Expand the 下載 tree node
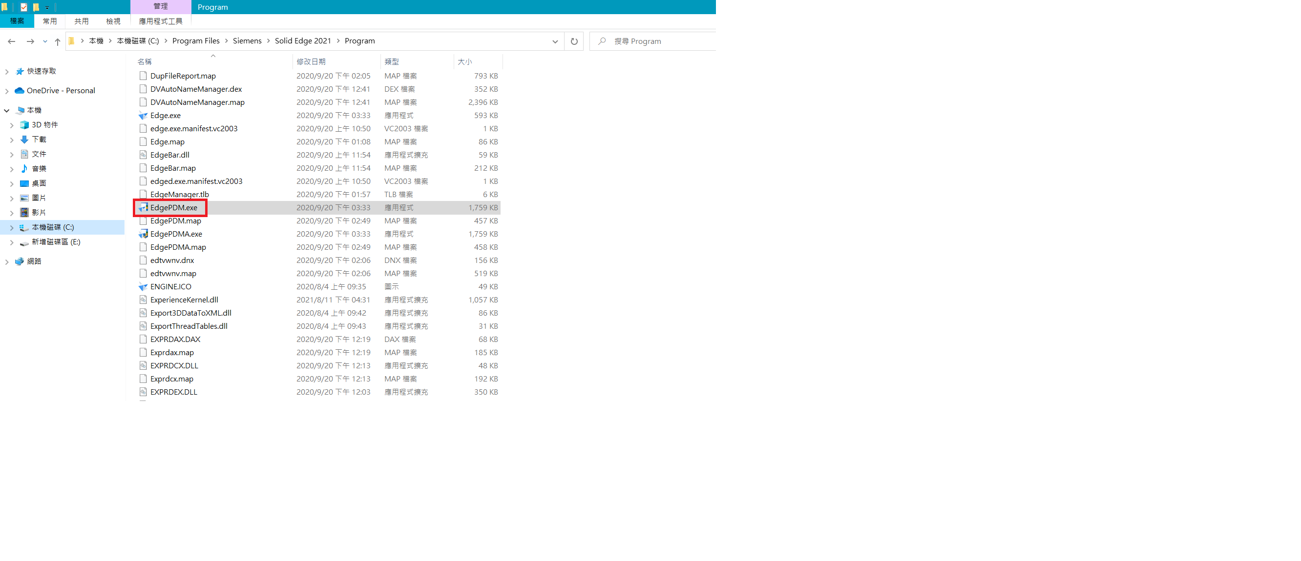The height and width of the screenshot is (561, 1301). [x=12, y=140]
